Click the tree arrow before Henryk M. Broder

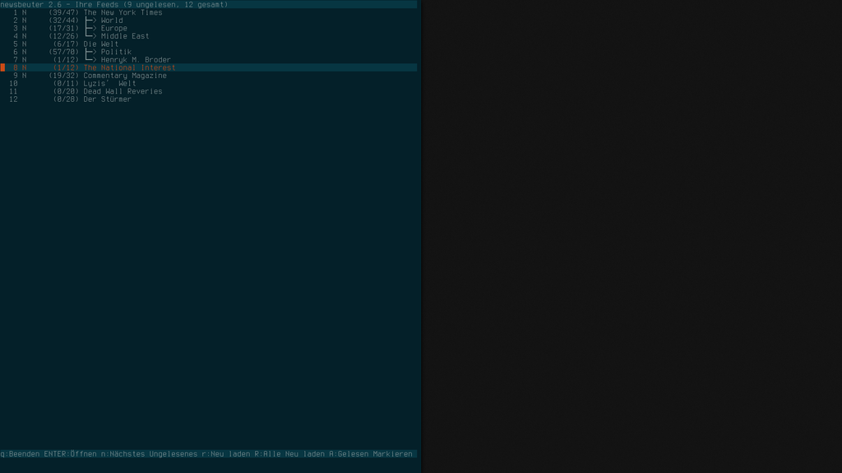[90, 59]
